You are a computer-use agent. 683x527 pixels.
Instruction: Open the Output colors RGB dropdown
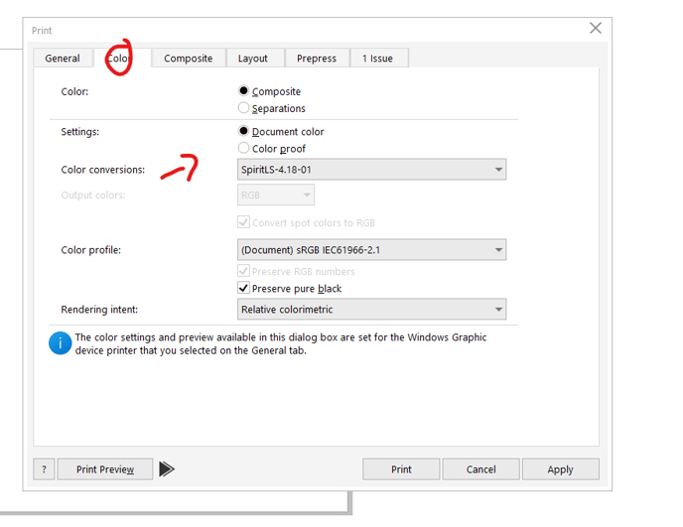pos(276,195)
